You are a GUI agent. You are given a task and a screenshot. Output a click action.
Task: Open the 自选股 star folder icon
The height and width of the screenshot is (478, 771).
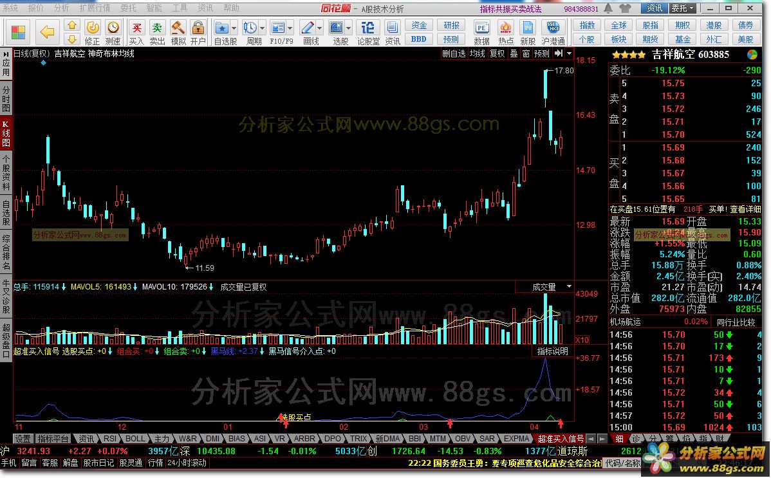coord(222,28)
